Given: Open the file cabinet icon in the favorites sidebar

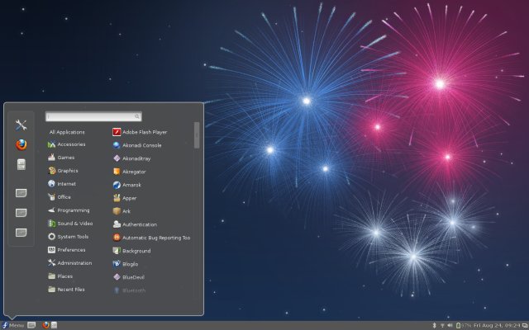Looking at the screenshot, I should (21, 165).
